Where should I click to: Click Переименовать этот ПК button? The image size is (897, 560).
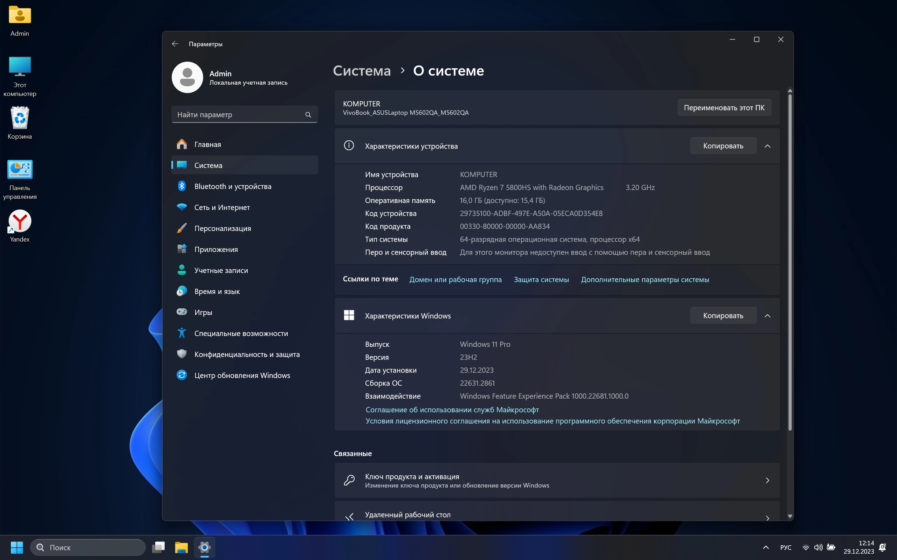(724, 108)
